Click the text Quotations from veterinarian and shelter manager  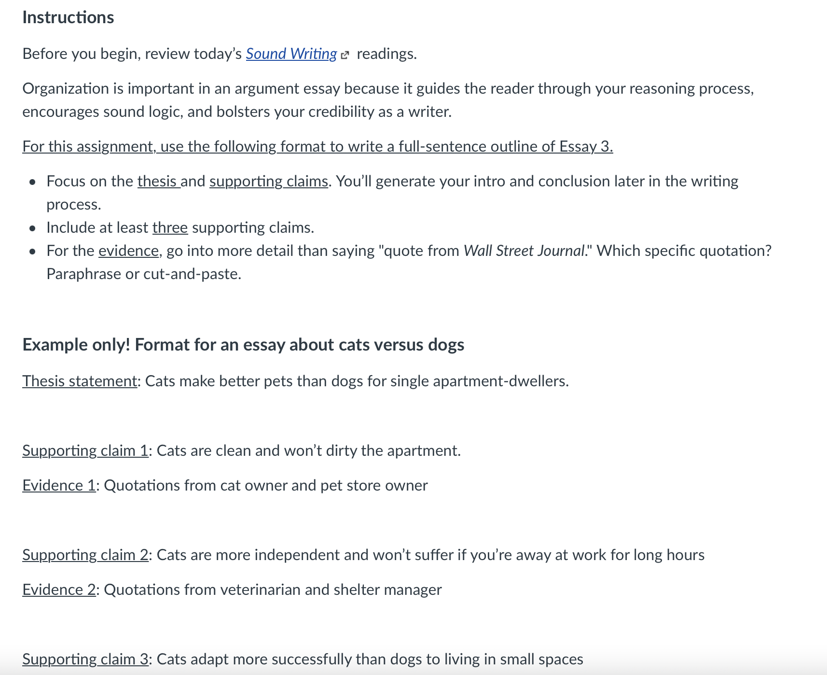point(273,590)
